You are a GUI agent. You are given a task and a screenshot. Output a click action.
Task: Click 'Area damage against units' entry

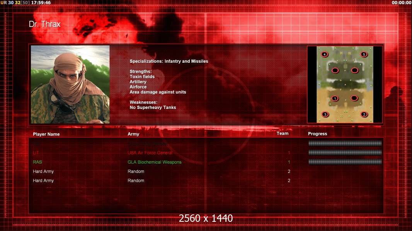click(158, 92)
